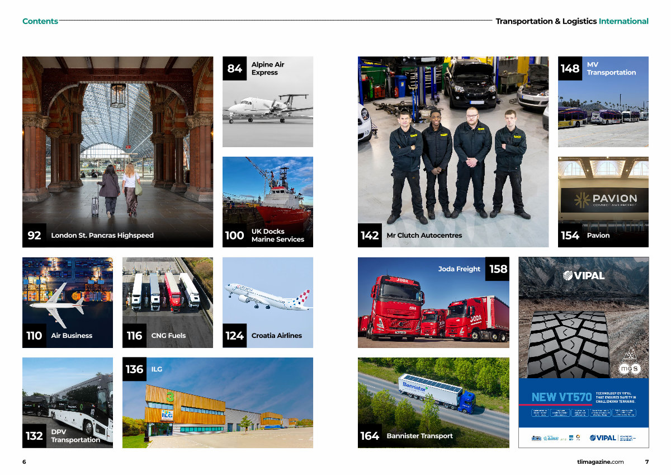The width and height of the screenshot is (671, 475).
Task: Select page number badge 142
Action: pyautogui.click(x=370, y=236)
